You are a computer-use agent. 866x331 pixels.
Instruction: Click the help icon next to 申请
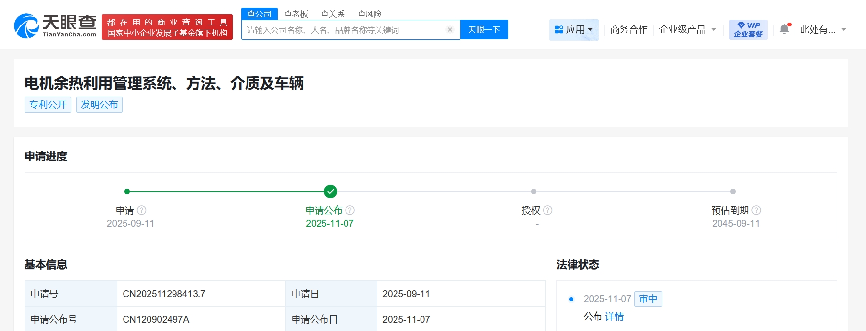[142, 210]
